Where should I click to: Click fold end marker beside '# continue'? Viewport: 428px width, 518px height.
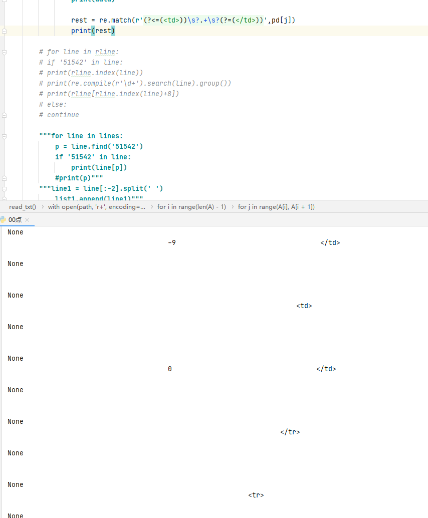click(4, 115)
